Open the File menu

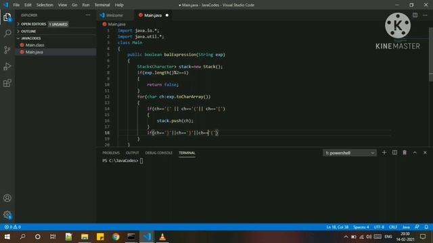pos(16,5)
